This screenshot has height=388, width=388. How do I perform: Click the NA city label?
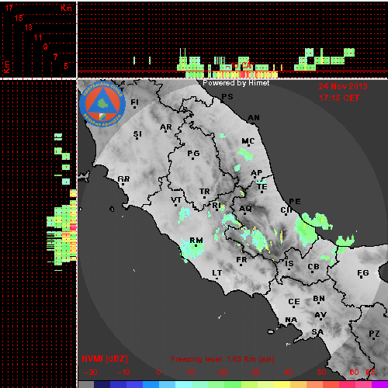point(291,320)
